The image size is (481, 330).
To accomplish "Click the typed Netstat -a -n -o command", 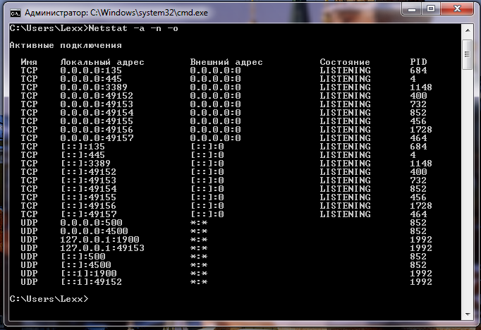I will point(130,28).
